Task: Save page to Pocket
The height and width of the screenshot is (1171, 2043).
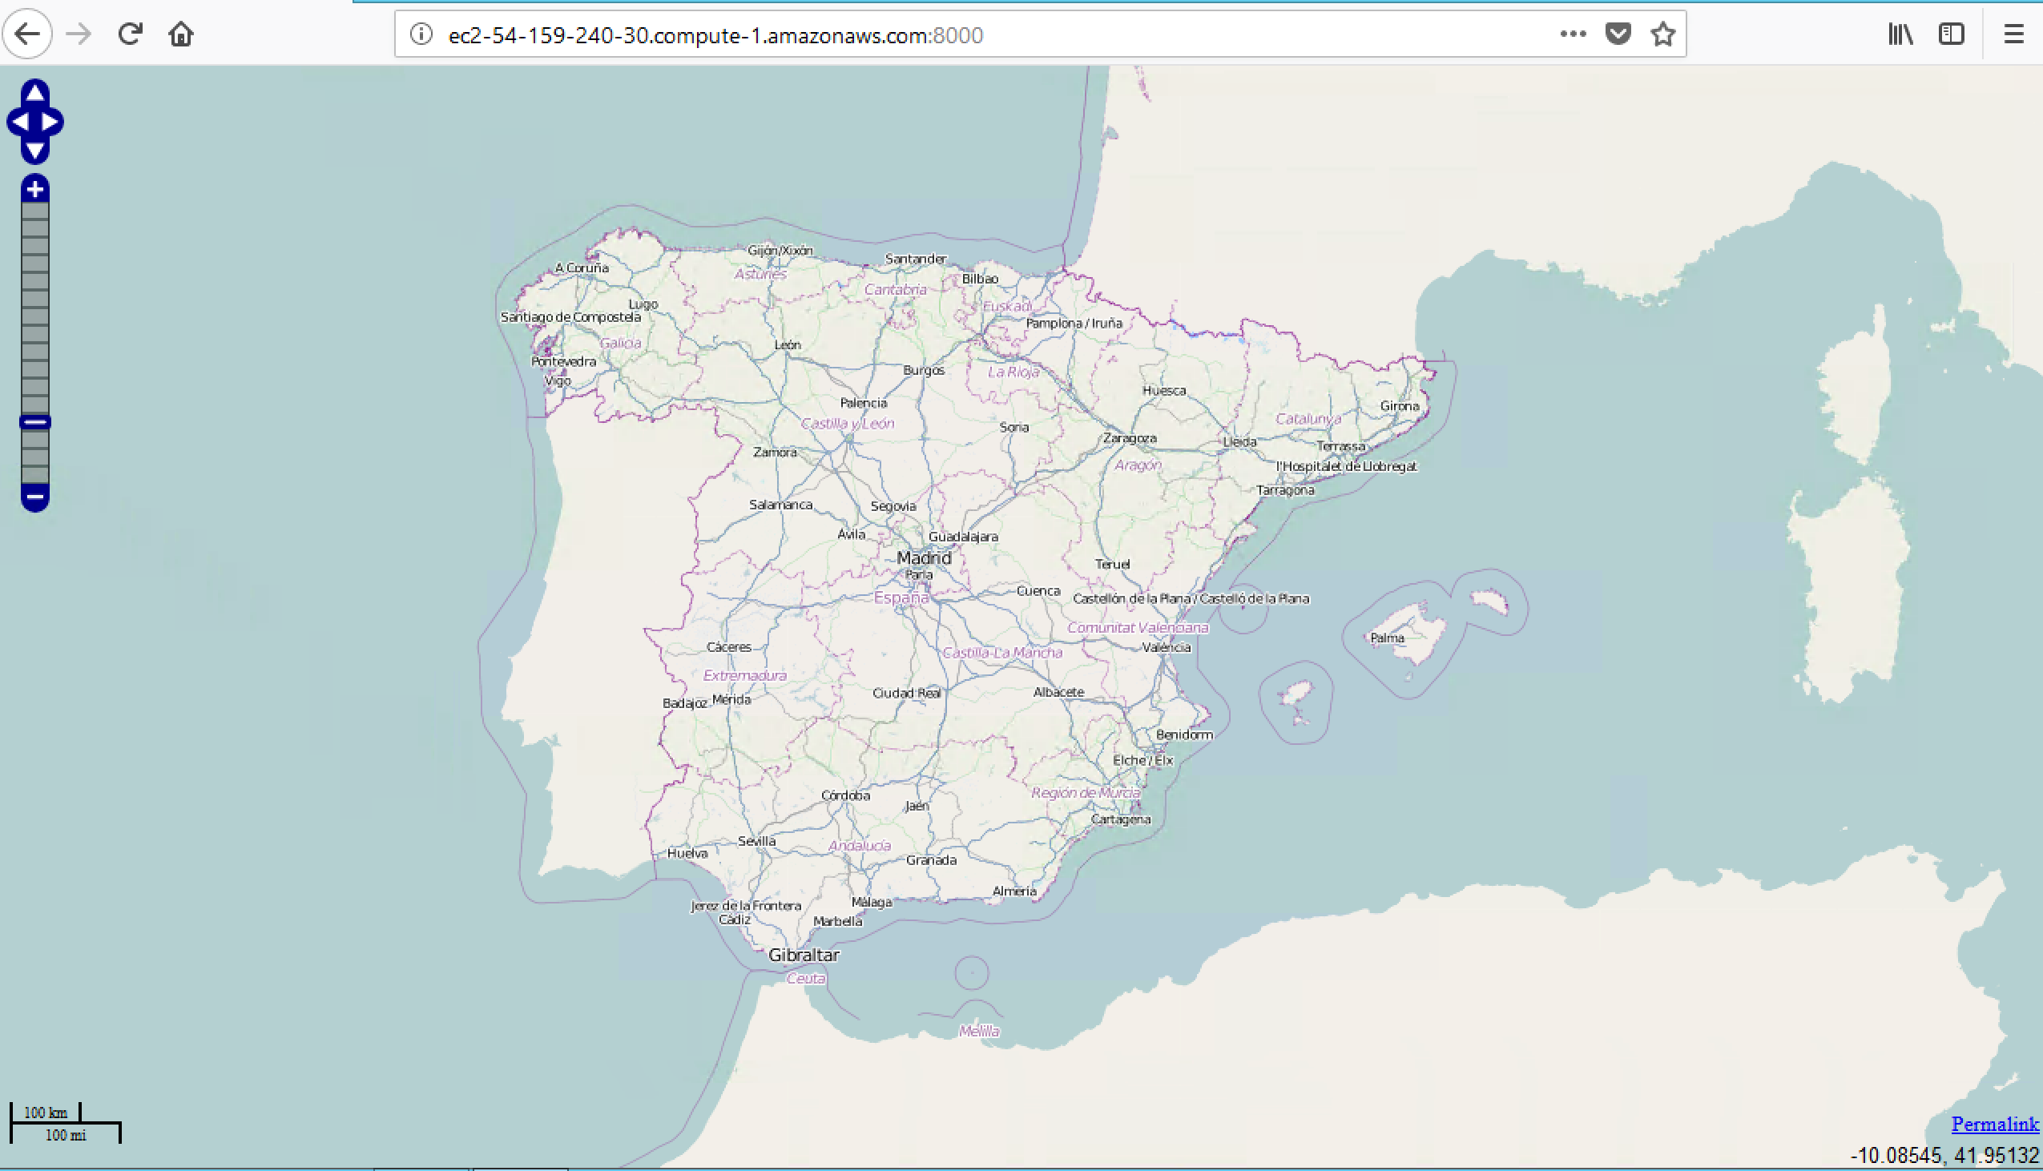Action: click(x=1618, y=34)
